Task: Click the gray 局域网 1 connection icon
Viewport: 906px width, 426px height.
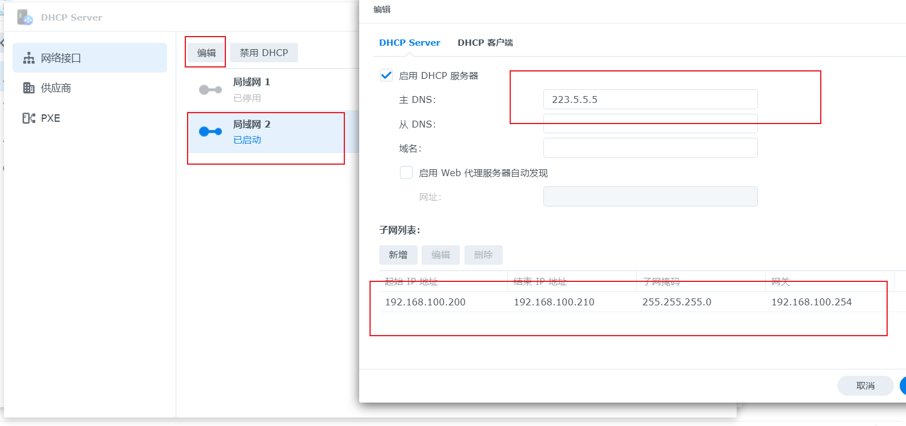Action: click(x=210, y=90)
